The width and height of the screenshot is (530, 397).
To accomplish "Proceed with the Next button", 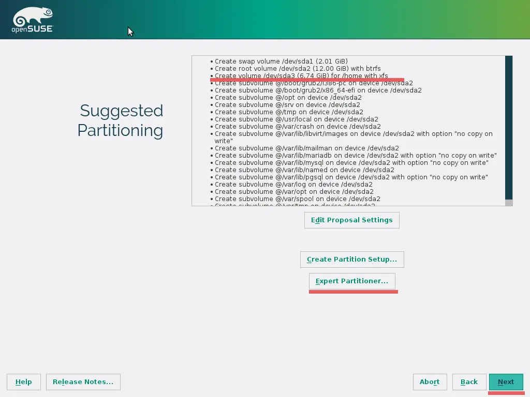I will 506,382.
